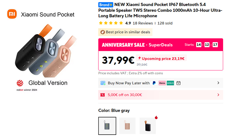The image size is (225, 138).
Task: Click the Best price in similar deals badge
Action: click(125, 32)
